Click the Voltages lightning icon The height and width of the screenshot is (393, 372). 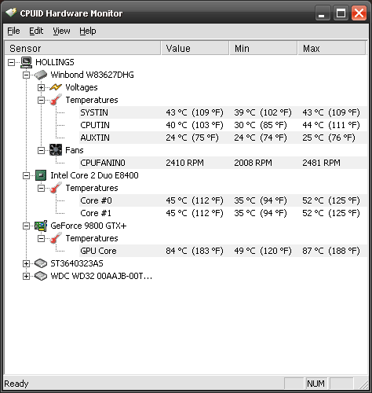(56, 87)
